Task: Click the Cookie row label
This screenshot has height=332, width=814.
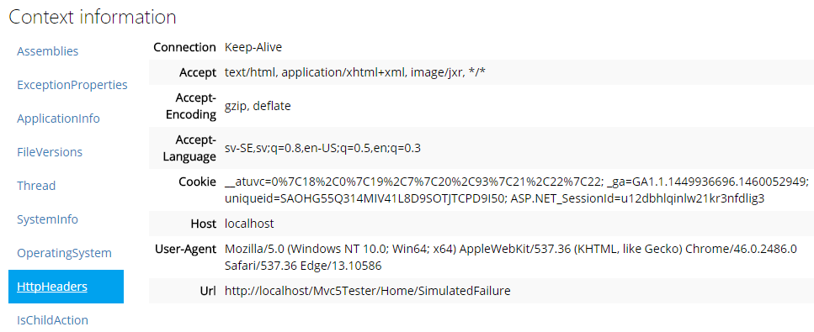Action: 200,182
